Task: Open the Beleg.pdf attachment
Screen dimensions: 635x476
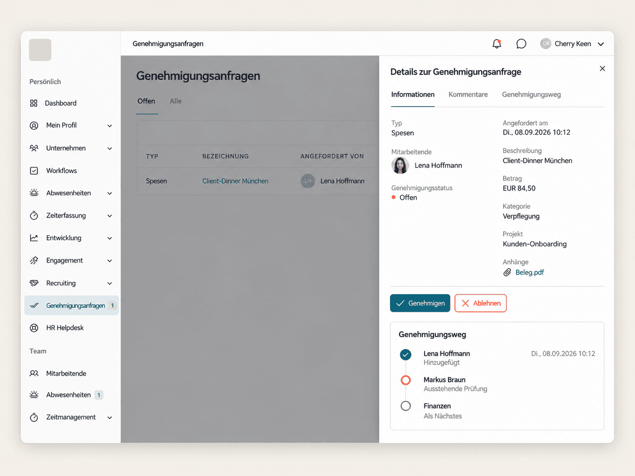Action: tap(529, 272)
